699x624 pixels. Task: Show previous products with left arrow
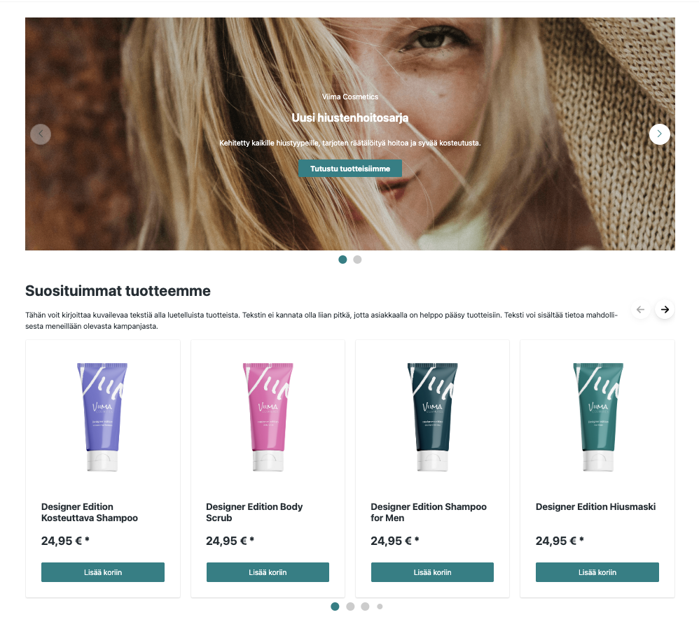point(641,309)
